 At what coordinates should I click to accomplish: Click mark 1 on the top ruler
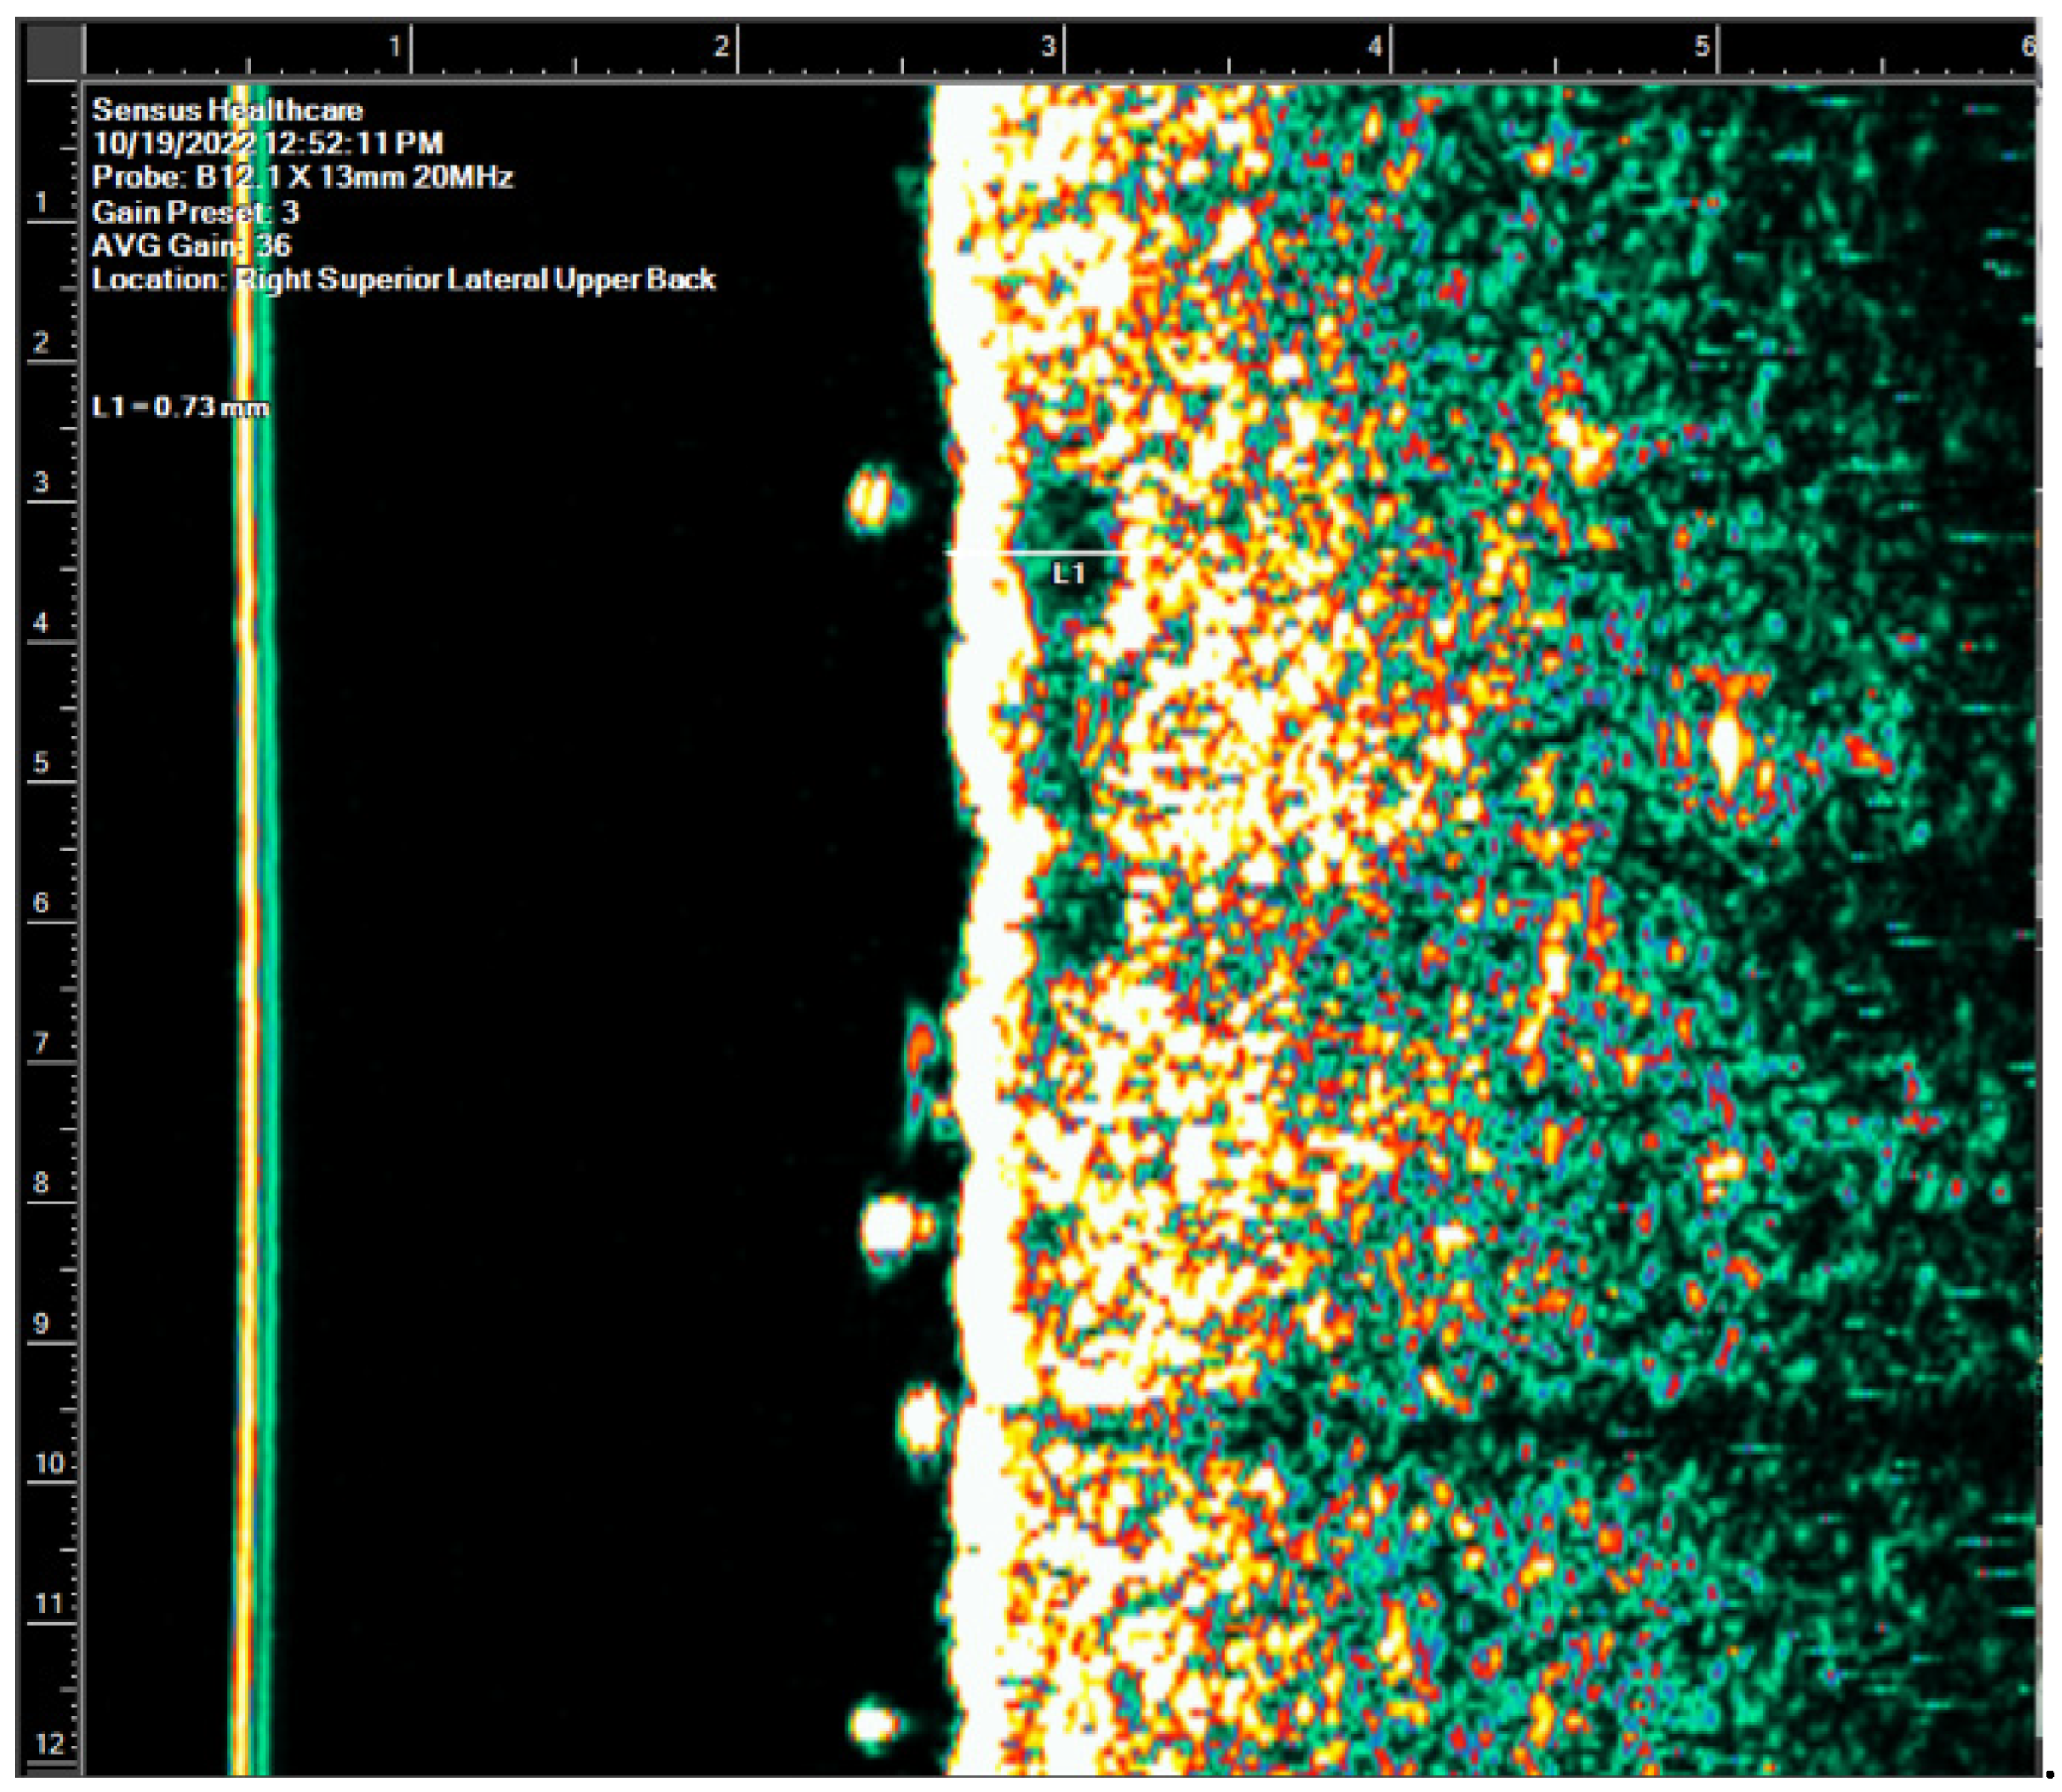pyautogui.click(x=394, y=46)
